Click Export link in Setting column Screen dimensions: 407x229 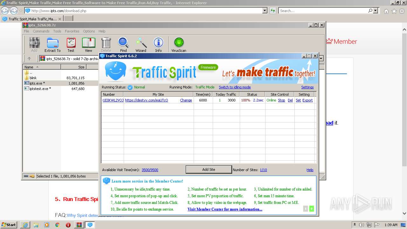click(x=307, y=100)
